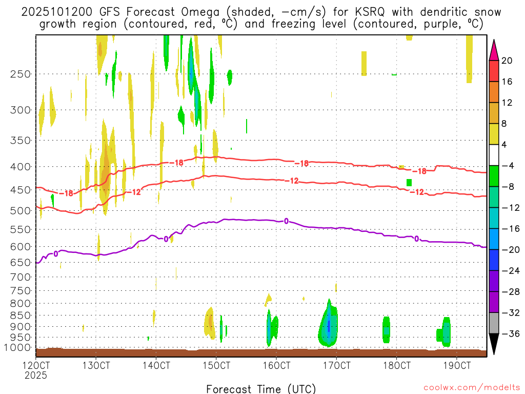Click the colorbar "-20" value label

click(x=511, y=250)
